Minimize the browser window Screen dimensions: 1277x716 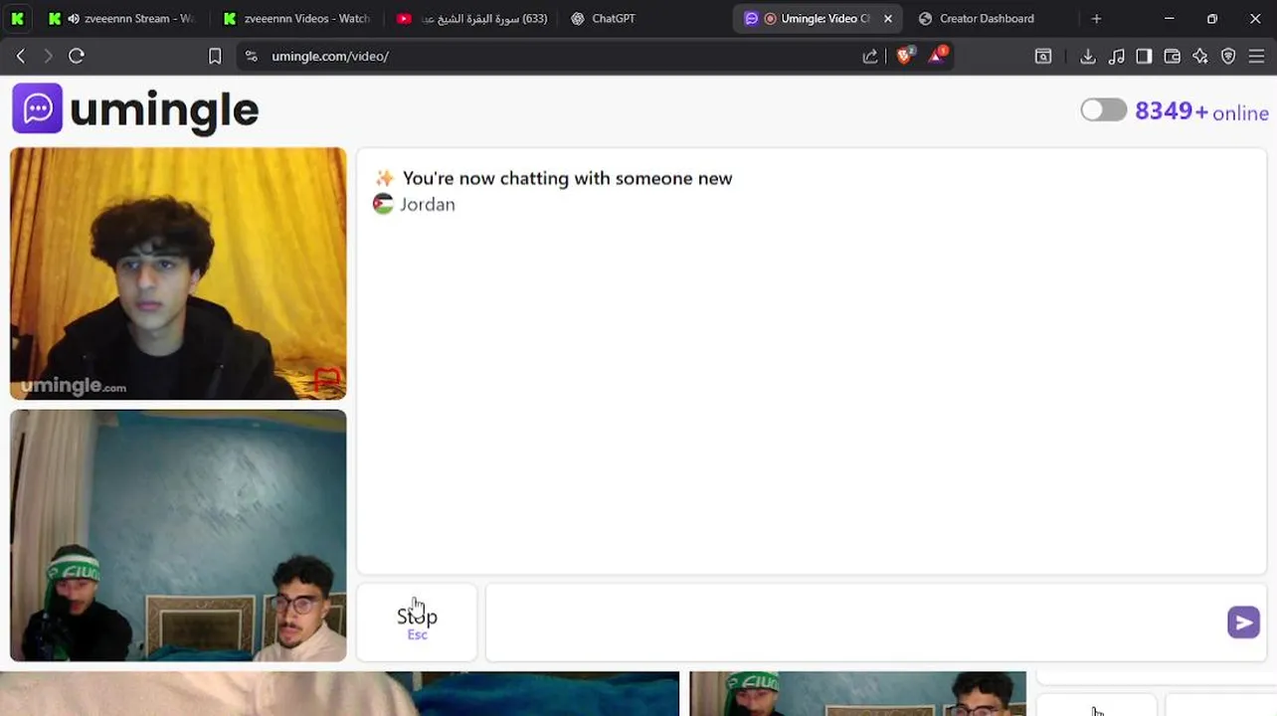(1170, 18)
